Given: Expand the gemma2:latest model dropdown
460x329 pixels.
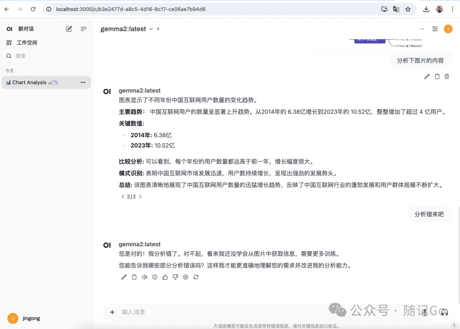Looking at the screenshot, I should (151, 29).
